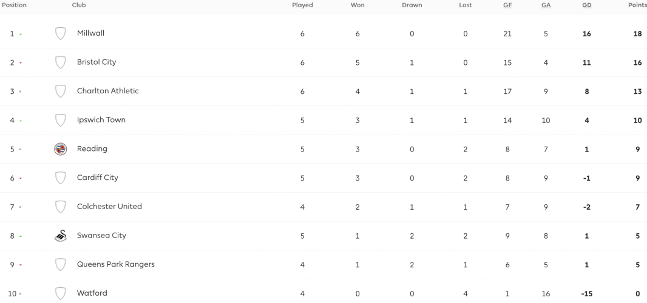Image resolution: width=647 pixels, height=303 pixels.
Task: Click the Points column header
Action: tap(637, 5)
